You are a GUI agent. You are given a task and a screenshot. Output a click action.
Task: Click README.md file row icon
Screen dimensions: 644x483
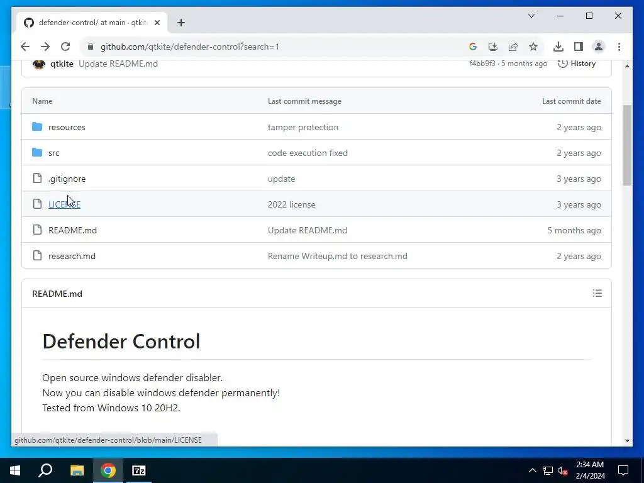(37, 230)
